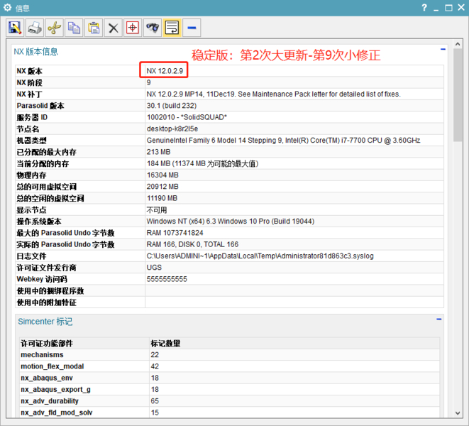This screenshot has width=469, height=426.
Task: Select license vendor value UGS
Action: (x=154, y=268)
